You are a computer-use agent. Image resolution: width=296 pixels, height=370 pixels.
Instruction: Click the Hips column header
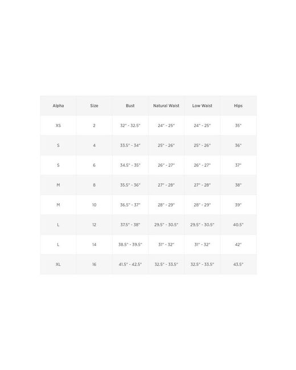[238, 106]
